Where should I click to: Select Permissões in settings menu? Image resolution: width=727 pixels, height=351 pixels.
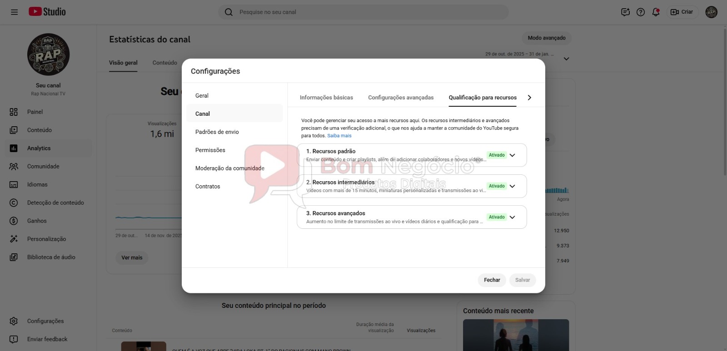pyautogui.click(x=210, y=150)
